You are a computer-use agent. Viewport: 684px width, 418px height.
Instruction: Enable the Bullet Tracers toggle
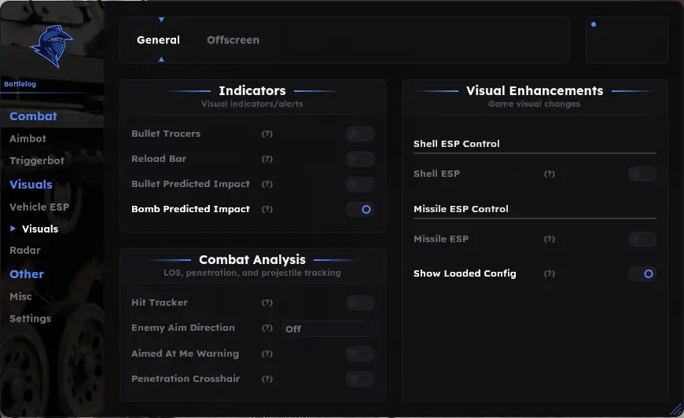click(360, 134)
